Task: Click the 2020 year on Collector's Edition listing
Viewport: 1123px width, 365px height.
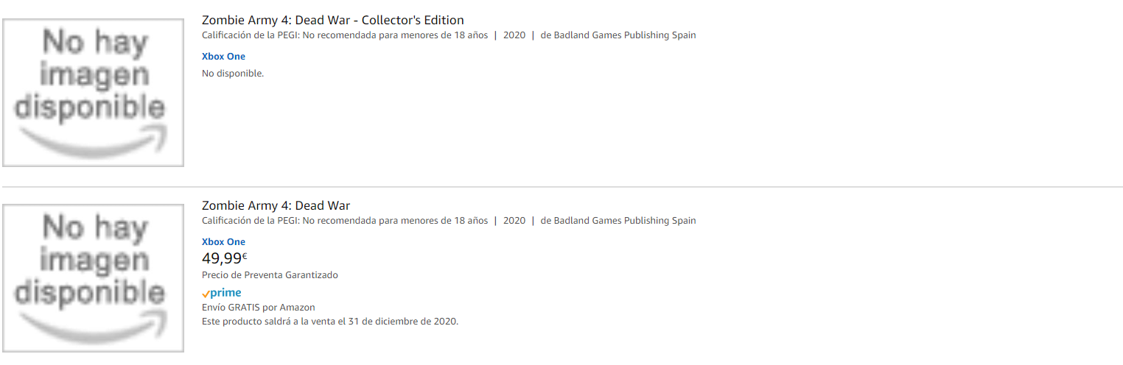Action: coord(514,35)
